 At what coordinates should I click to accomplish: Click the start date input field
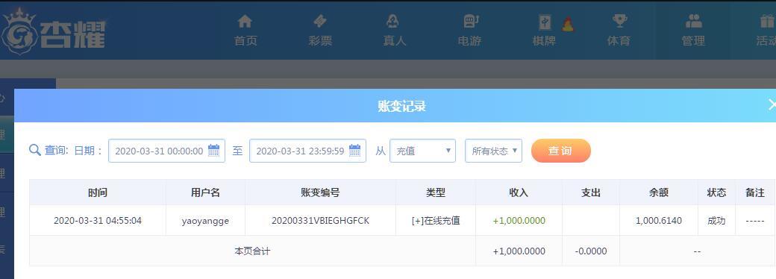(x=167, y=151)
